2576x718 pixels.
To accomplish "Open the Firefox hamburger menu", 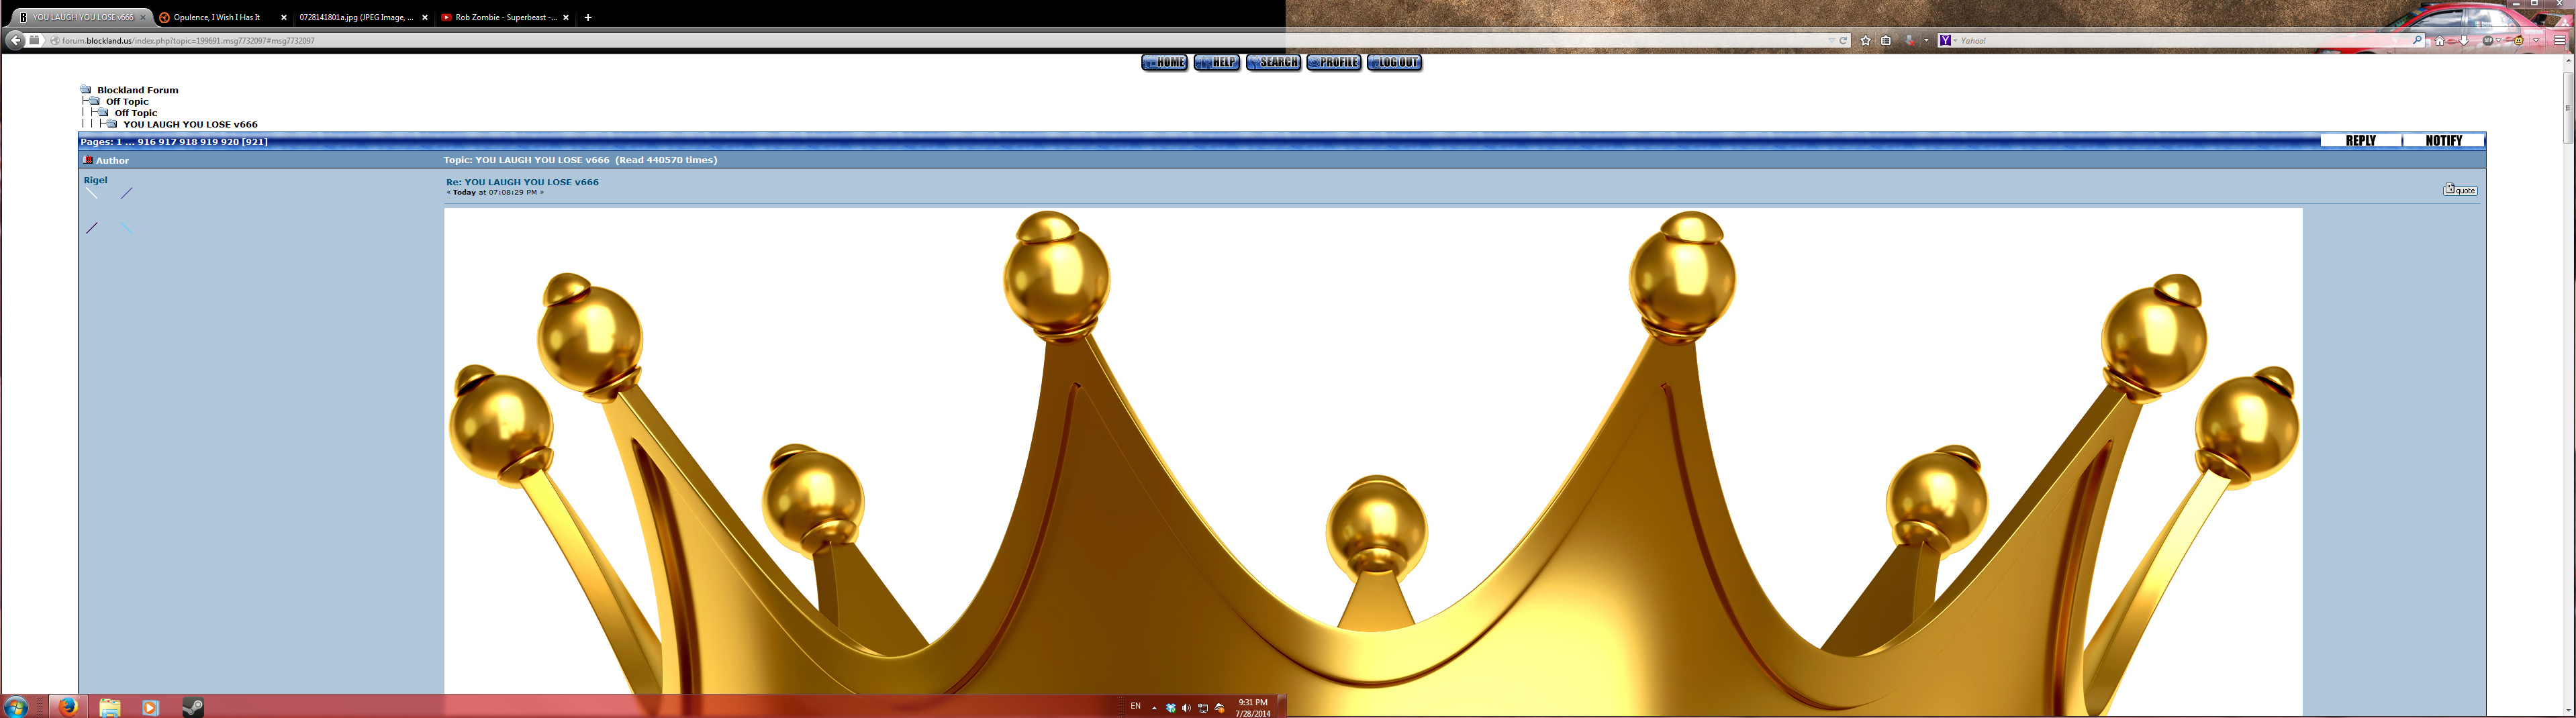I will 2559,41.
